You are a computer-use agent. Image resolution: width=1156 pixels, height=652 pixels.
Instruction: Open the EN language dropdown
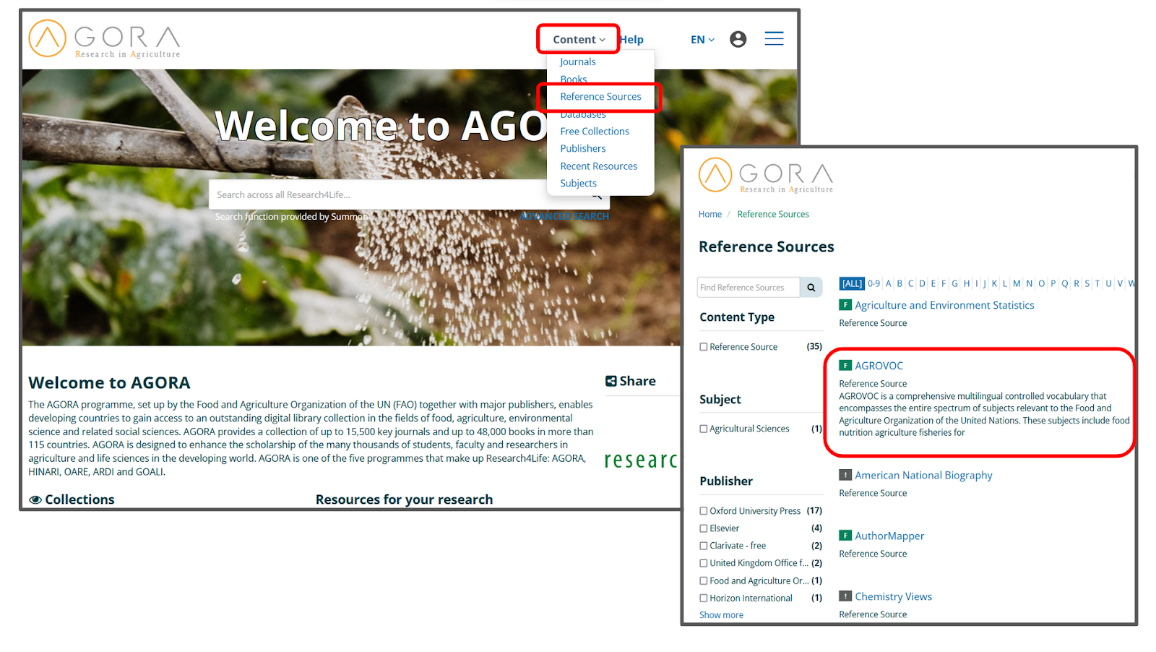coord(702,40)
